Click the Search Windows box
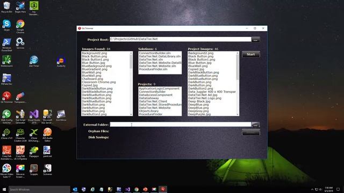The image size is (344, 193). pyautogui.click(x=39, y=189)
